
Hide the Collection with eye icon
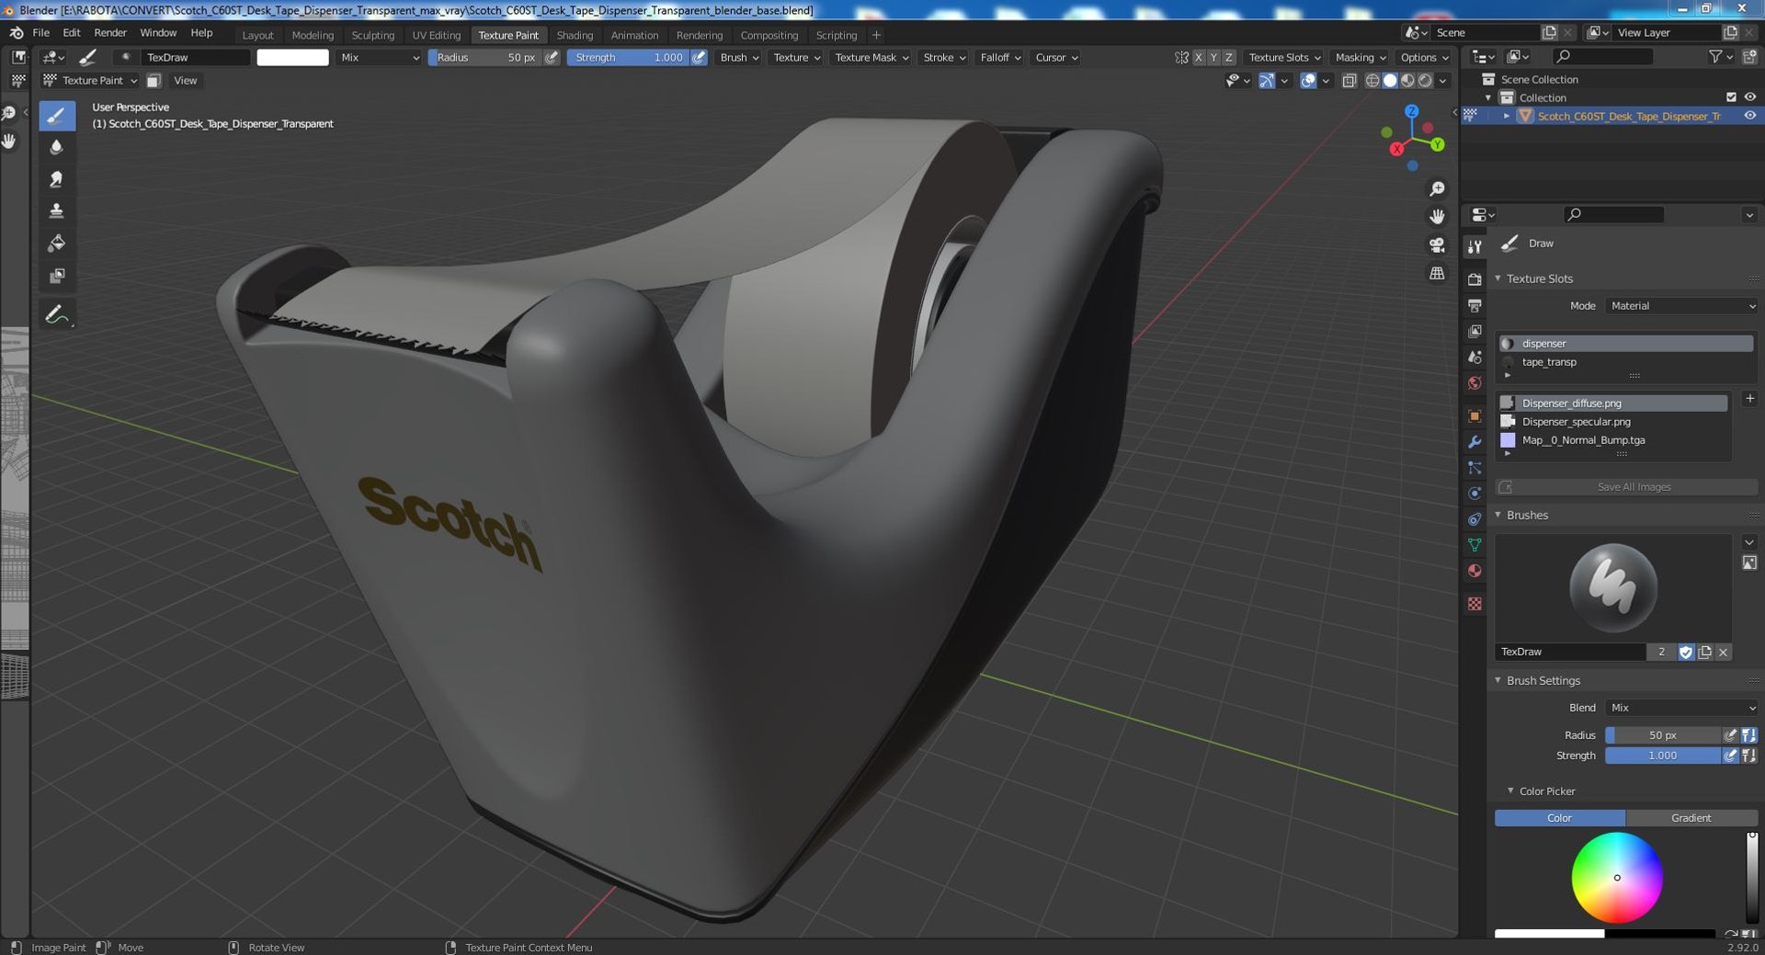coord(1749,97)
